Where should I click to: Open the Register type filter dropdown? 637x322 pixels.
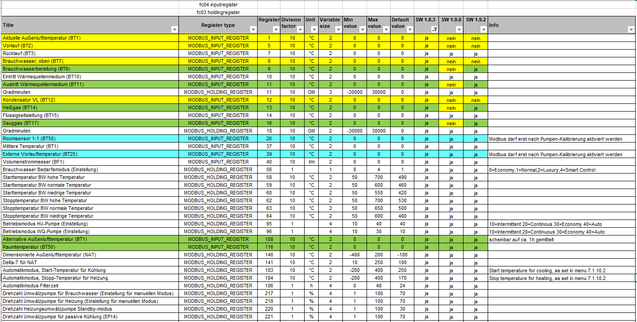pyautogui.click(x=253, y=29)
